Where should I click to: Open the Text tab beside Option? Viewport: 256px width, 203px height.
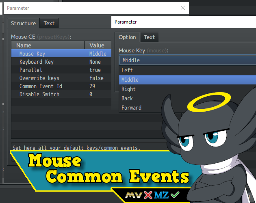(x=150, y=37)
